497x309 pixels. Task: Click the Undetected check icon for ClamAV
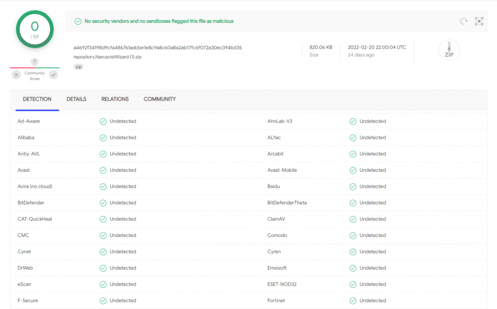coord(353,219)
